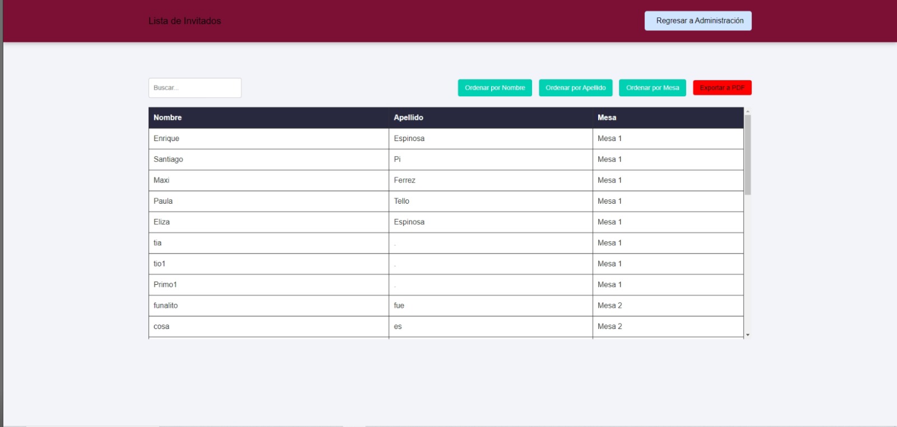Select the Eliza name cell
The width and height of the screenshot is (897, 427).
pos(161,222)
